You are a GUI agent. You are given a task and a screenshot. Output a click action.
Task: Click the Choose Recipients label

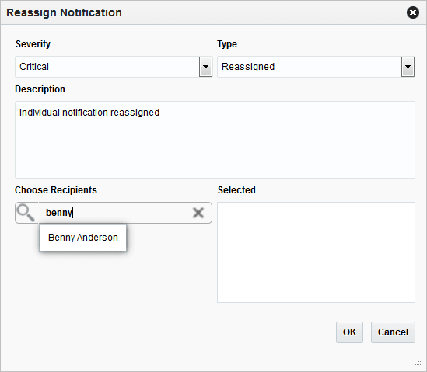[56, 190]
